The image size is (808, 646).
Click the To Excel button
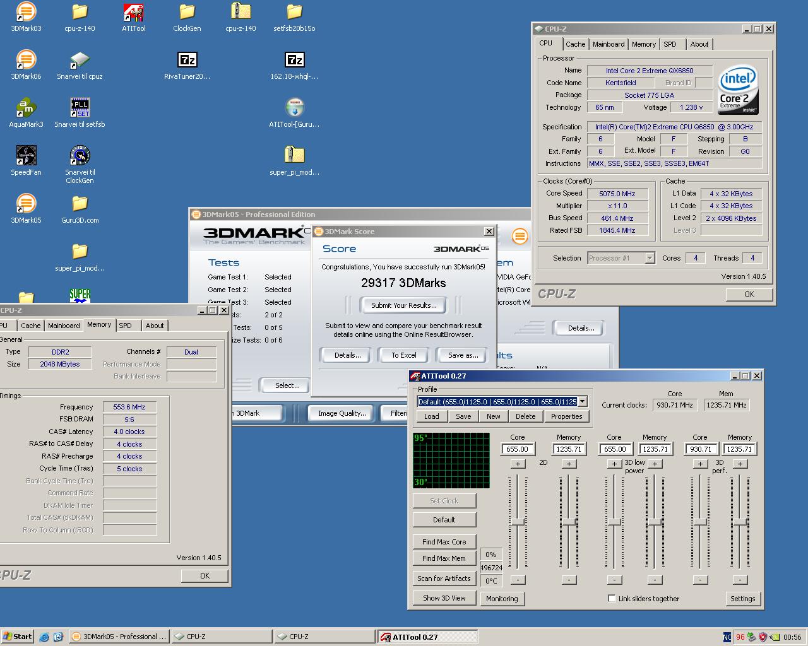pyautogui.click(x=403, y=355)
